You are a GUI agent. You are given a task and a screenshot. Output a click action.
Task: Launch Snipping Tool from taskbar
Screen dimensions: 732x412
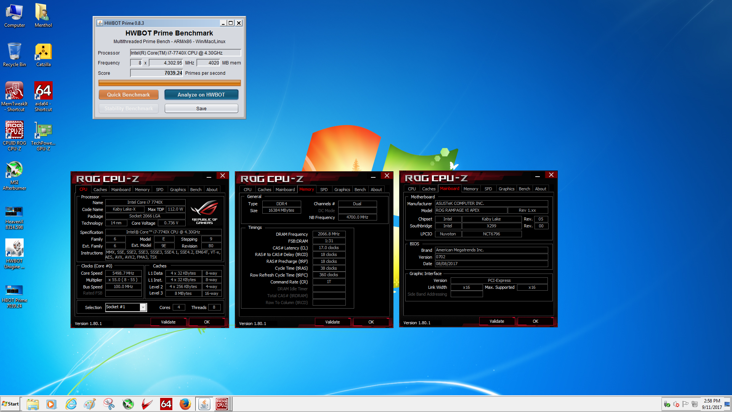point(109,404)
